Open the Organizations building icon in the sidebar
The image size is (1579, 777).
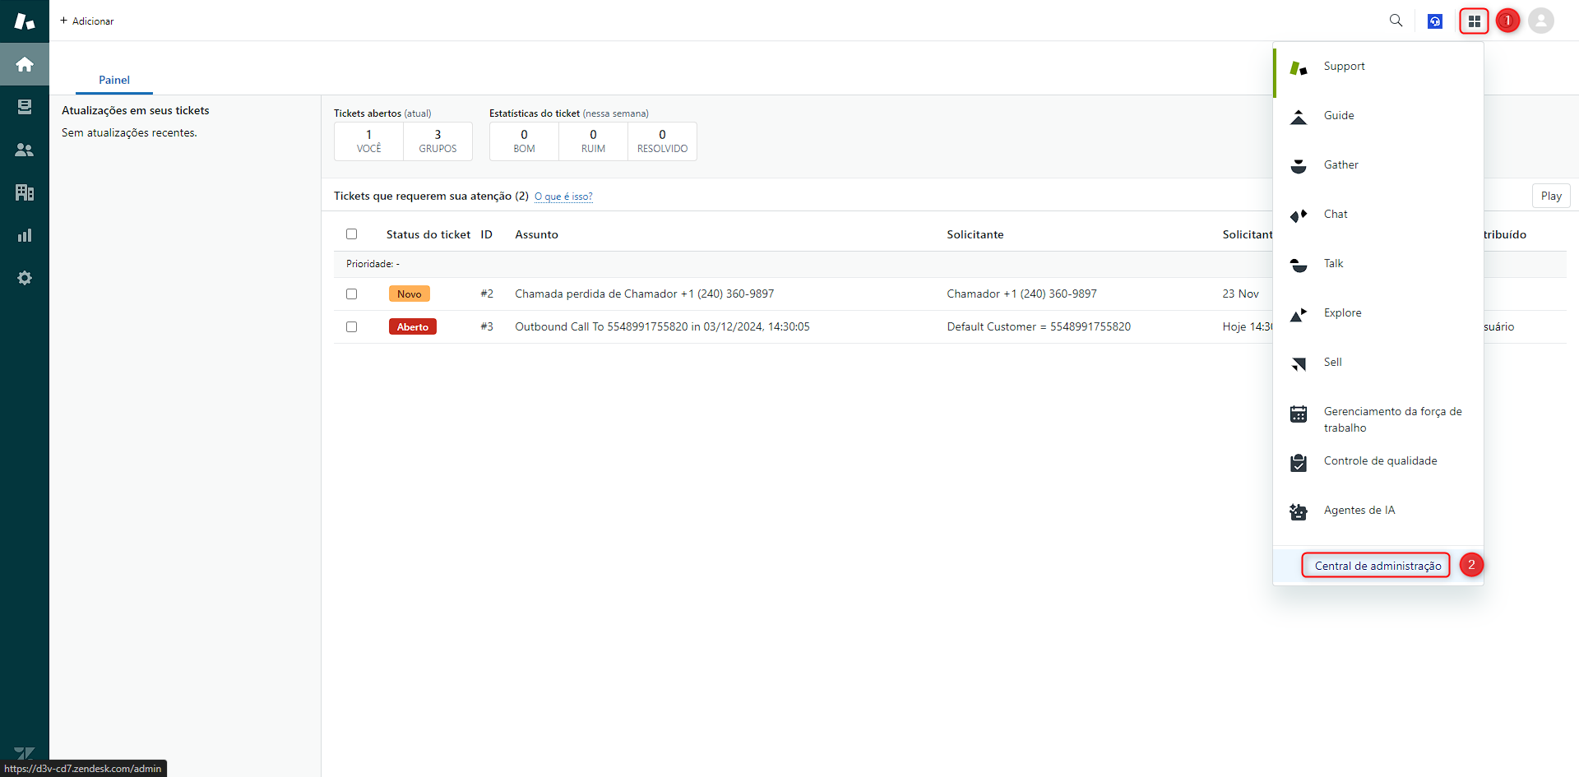coord(25,192)
